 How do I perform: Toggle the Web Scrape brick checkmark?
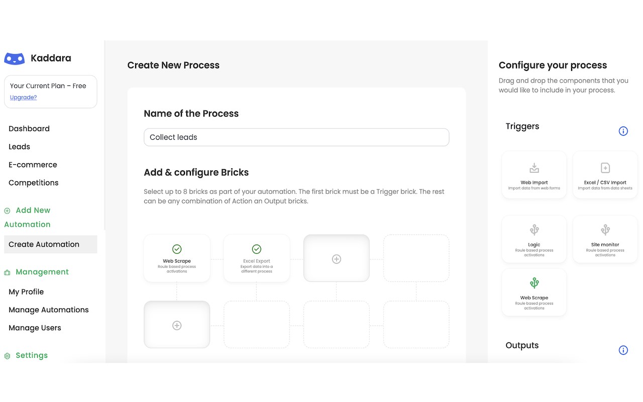click(x=177, y=249)
